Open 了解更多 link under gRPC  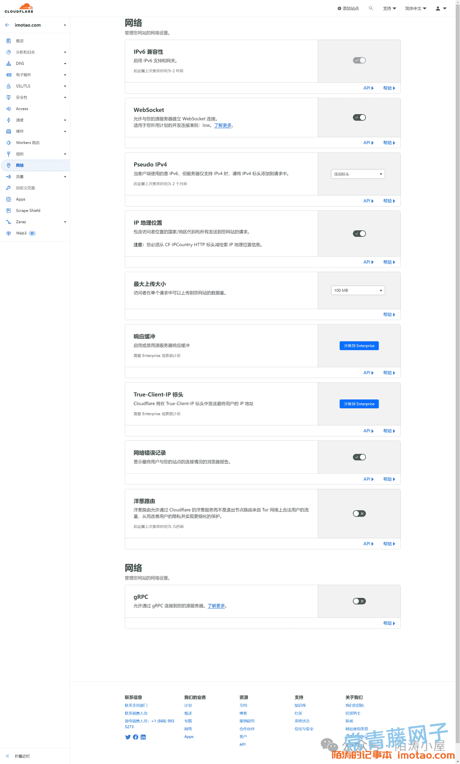tap(216, 606)
